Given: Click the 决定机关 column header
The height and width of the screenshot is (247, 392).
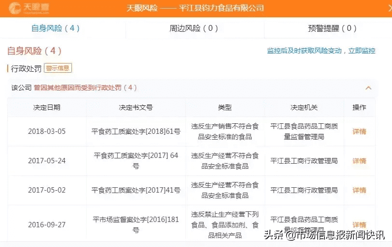Looking at the screenshot, I should click(x=304, y=107).
